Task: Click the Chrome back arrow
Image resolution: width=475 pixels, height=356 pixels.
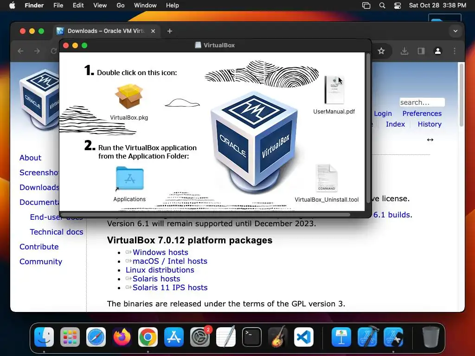Action: click(x=20, y=51)
